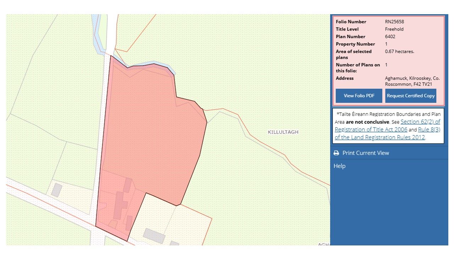The image size is (454, 255).
Task: Click the white road alongside parcel's west boundary
Action: 99,142
